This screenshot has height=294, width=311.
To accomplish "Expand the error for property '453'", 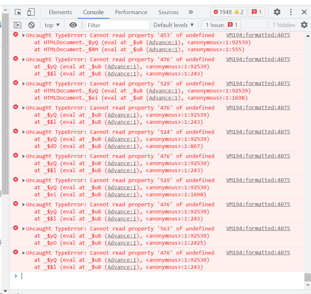I will (24, 35).
